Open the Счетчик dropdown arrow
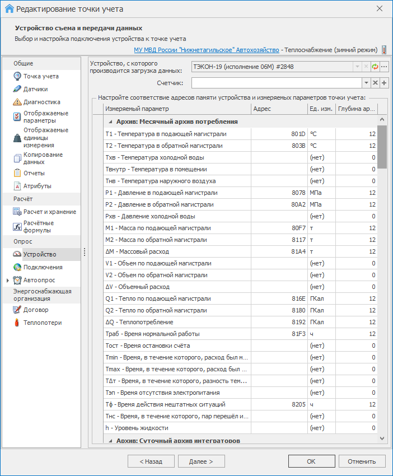 (366, 82)
